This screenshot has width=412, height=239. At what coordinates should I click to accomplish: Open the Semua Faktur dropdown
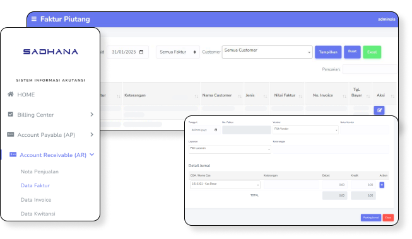coord(178,52)
